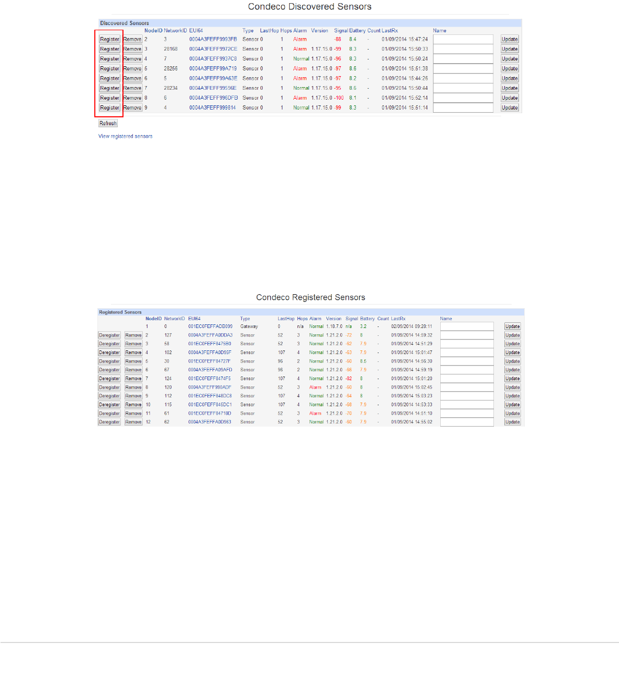Update registered sensor 001EC0FEFF84718D

click(x=513, y=414)
